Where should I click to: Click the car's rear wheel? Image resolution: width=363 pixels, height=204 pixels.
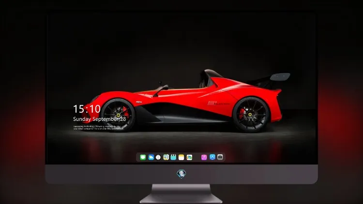point(251,115)
